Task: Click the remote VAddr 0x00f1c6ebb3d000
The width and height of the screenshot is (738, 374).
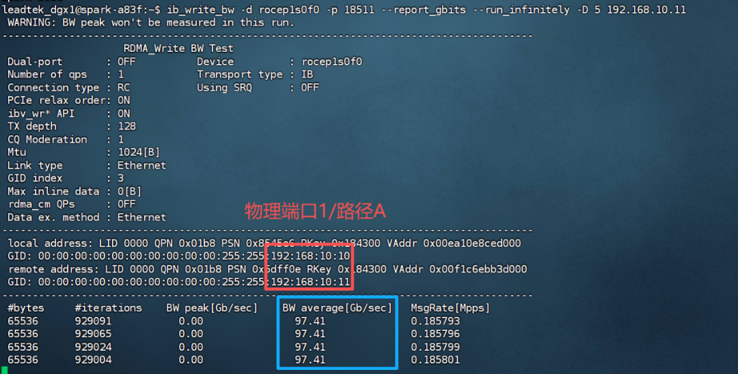Action: click(478, 269)
